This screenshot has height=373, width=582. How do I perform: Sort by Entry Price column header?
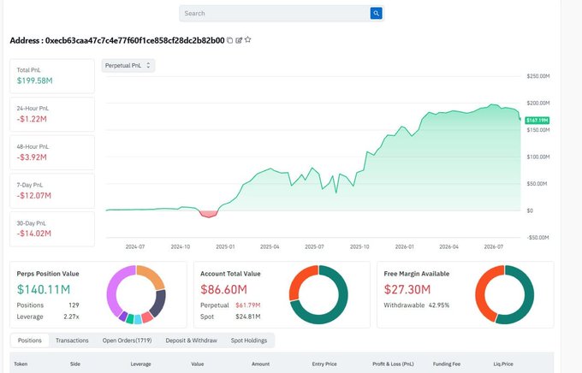tap(324, 364)
